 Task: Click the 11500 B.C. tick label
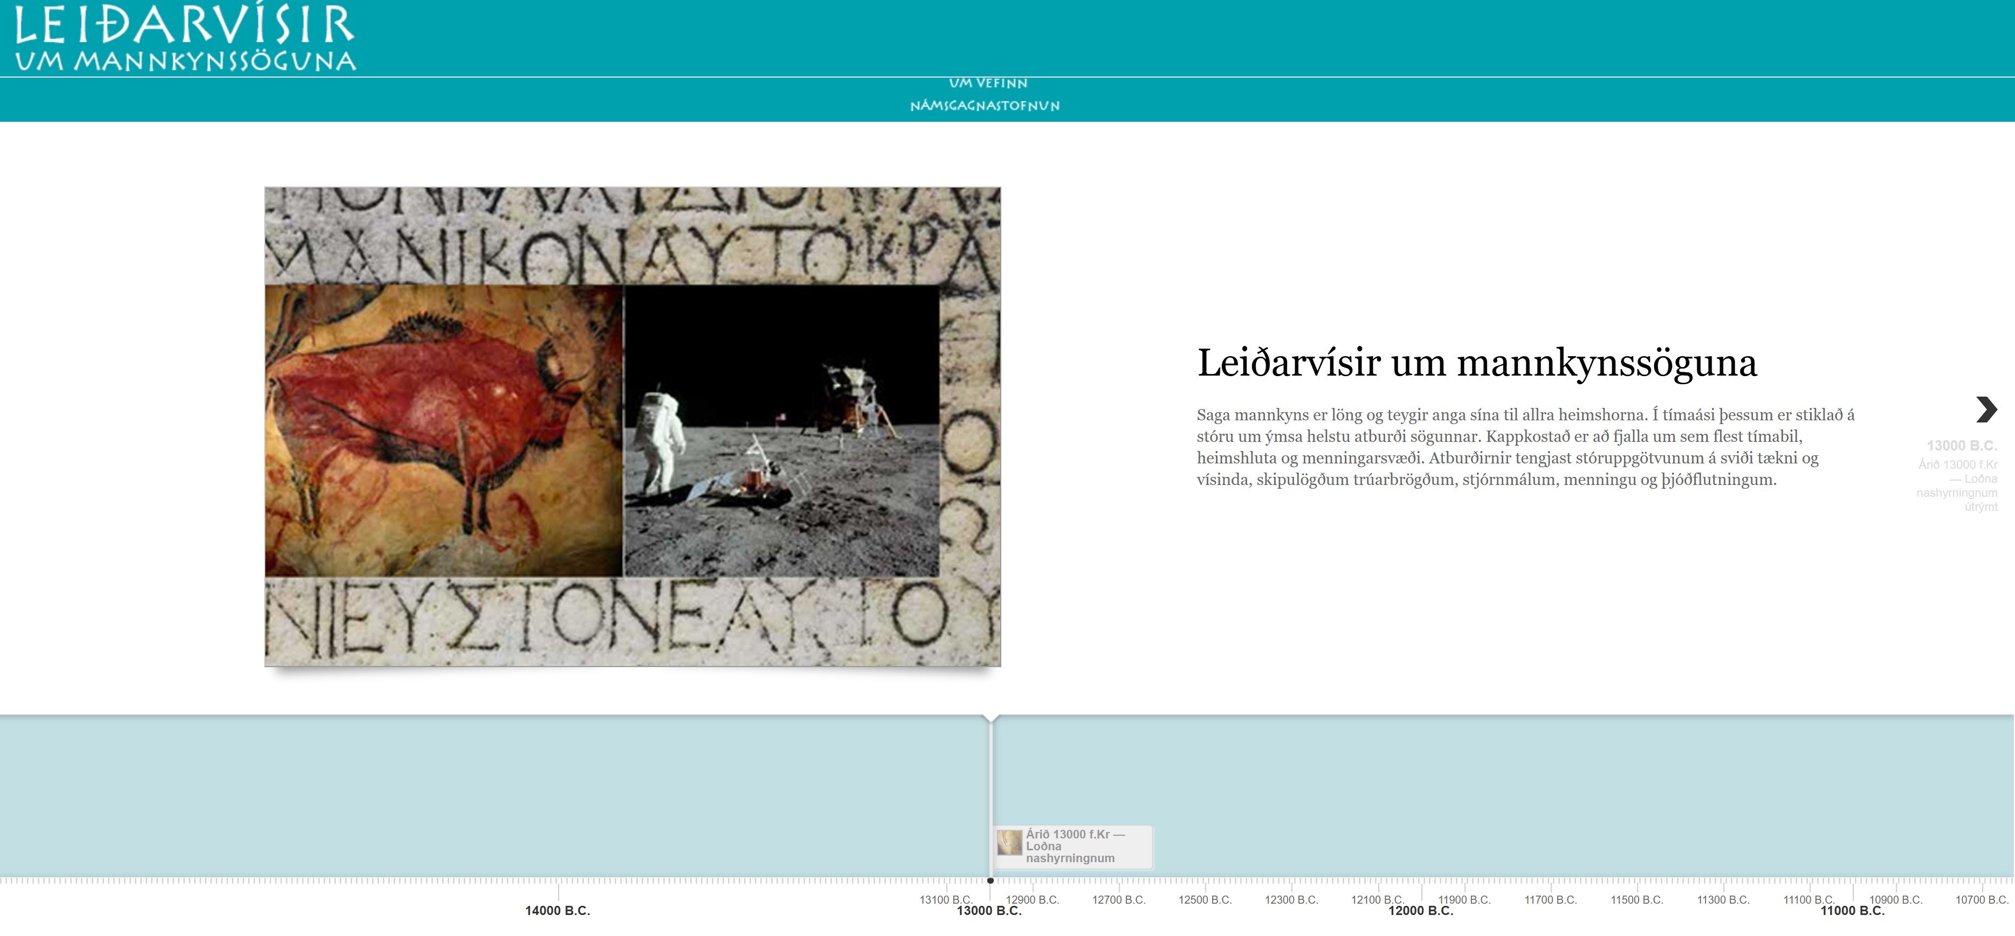tap(1636, 900)
